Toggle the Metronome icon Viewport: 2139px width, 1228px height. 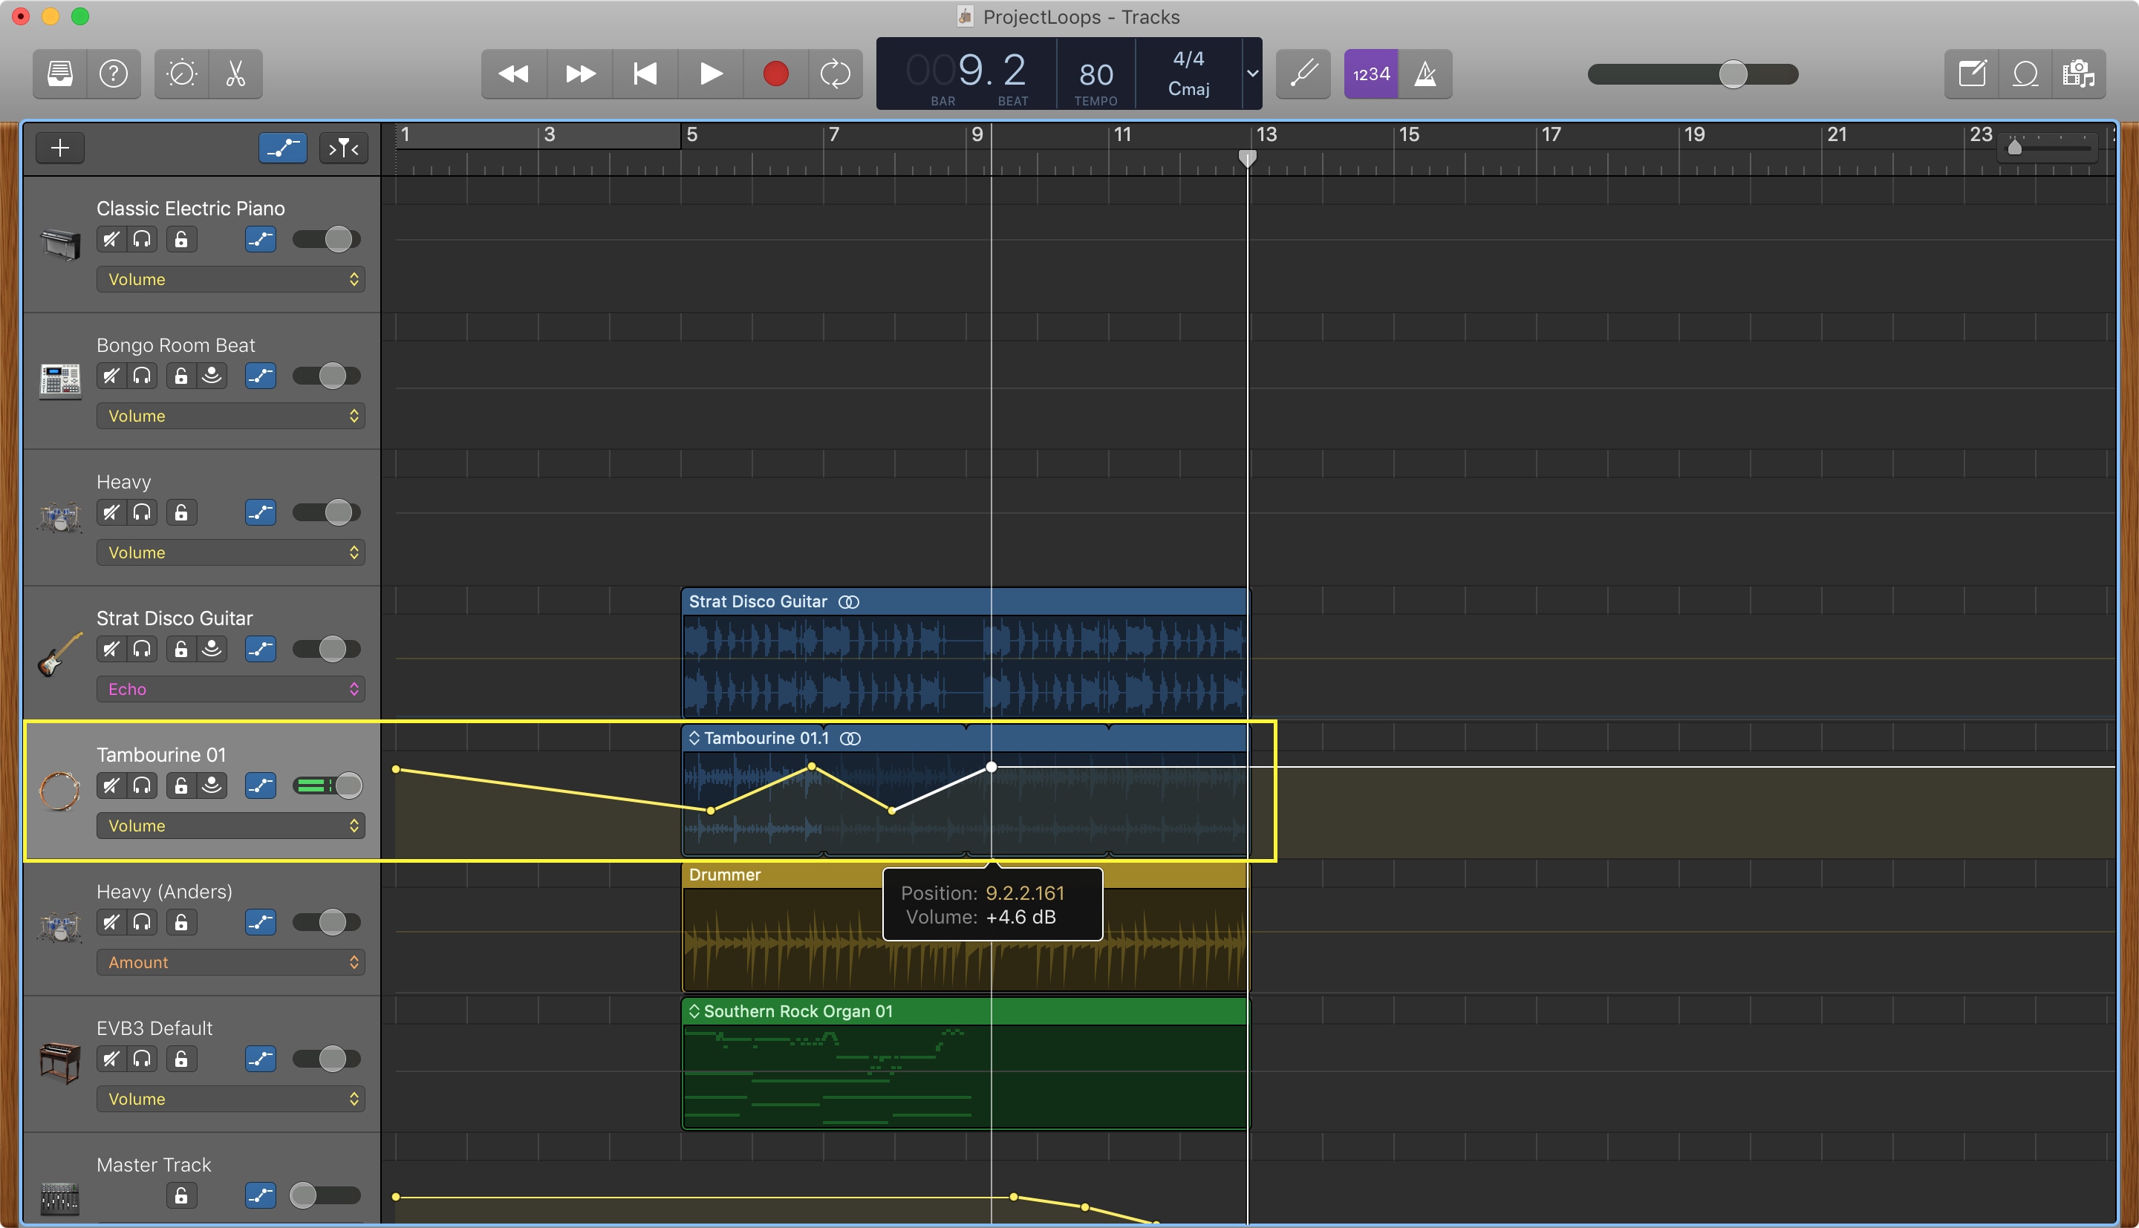click(1425, 74)
